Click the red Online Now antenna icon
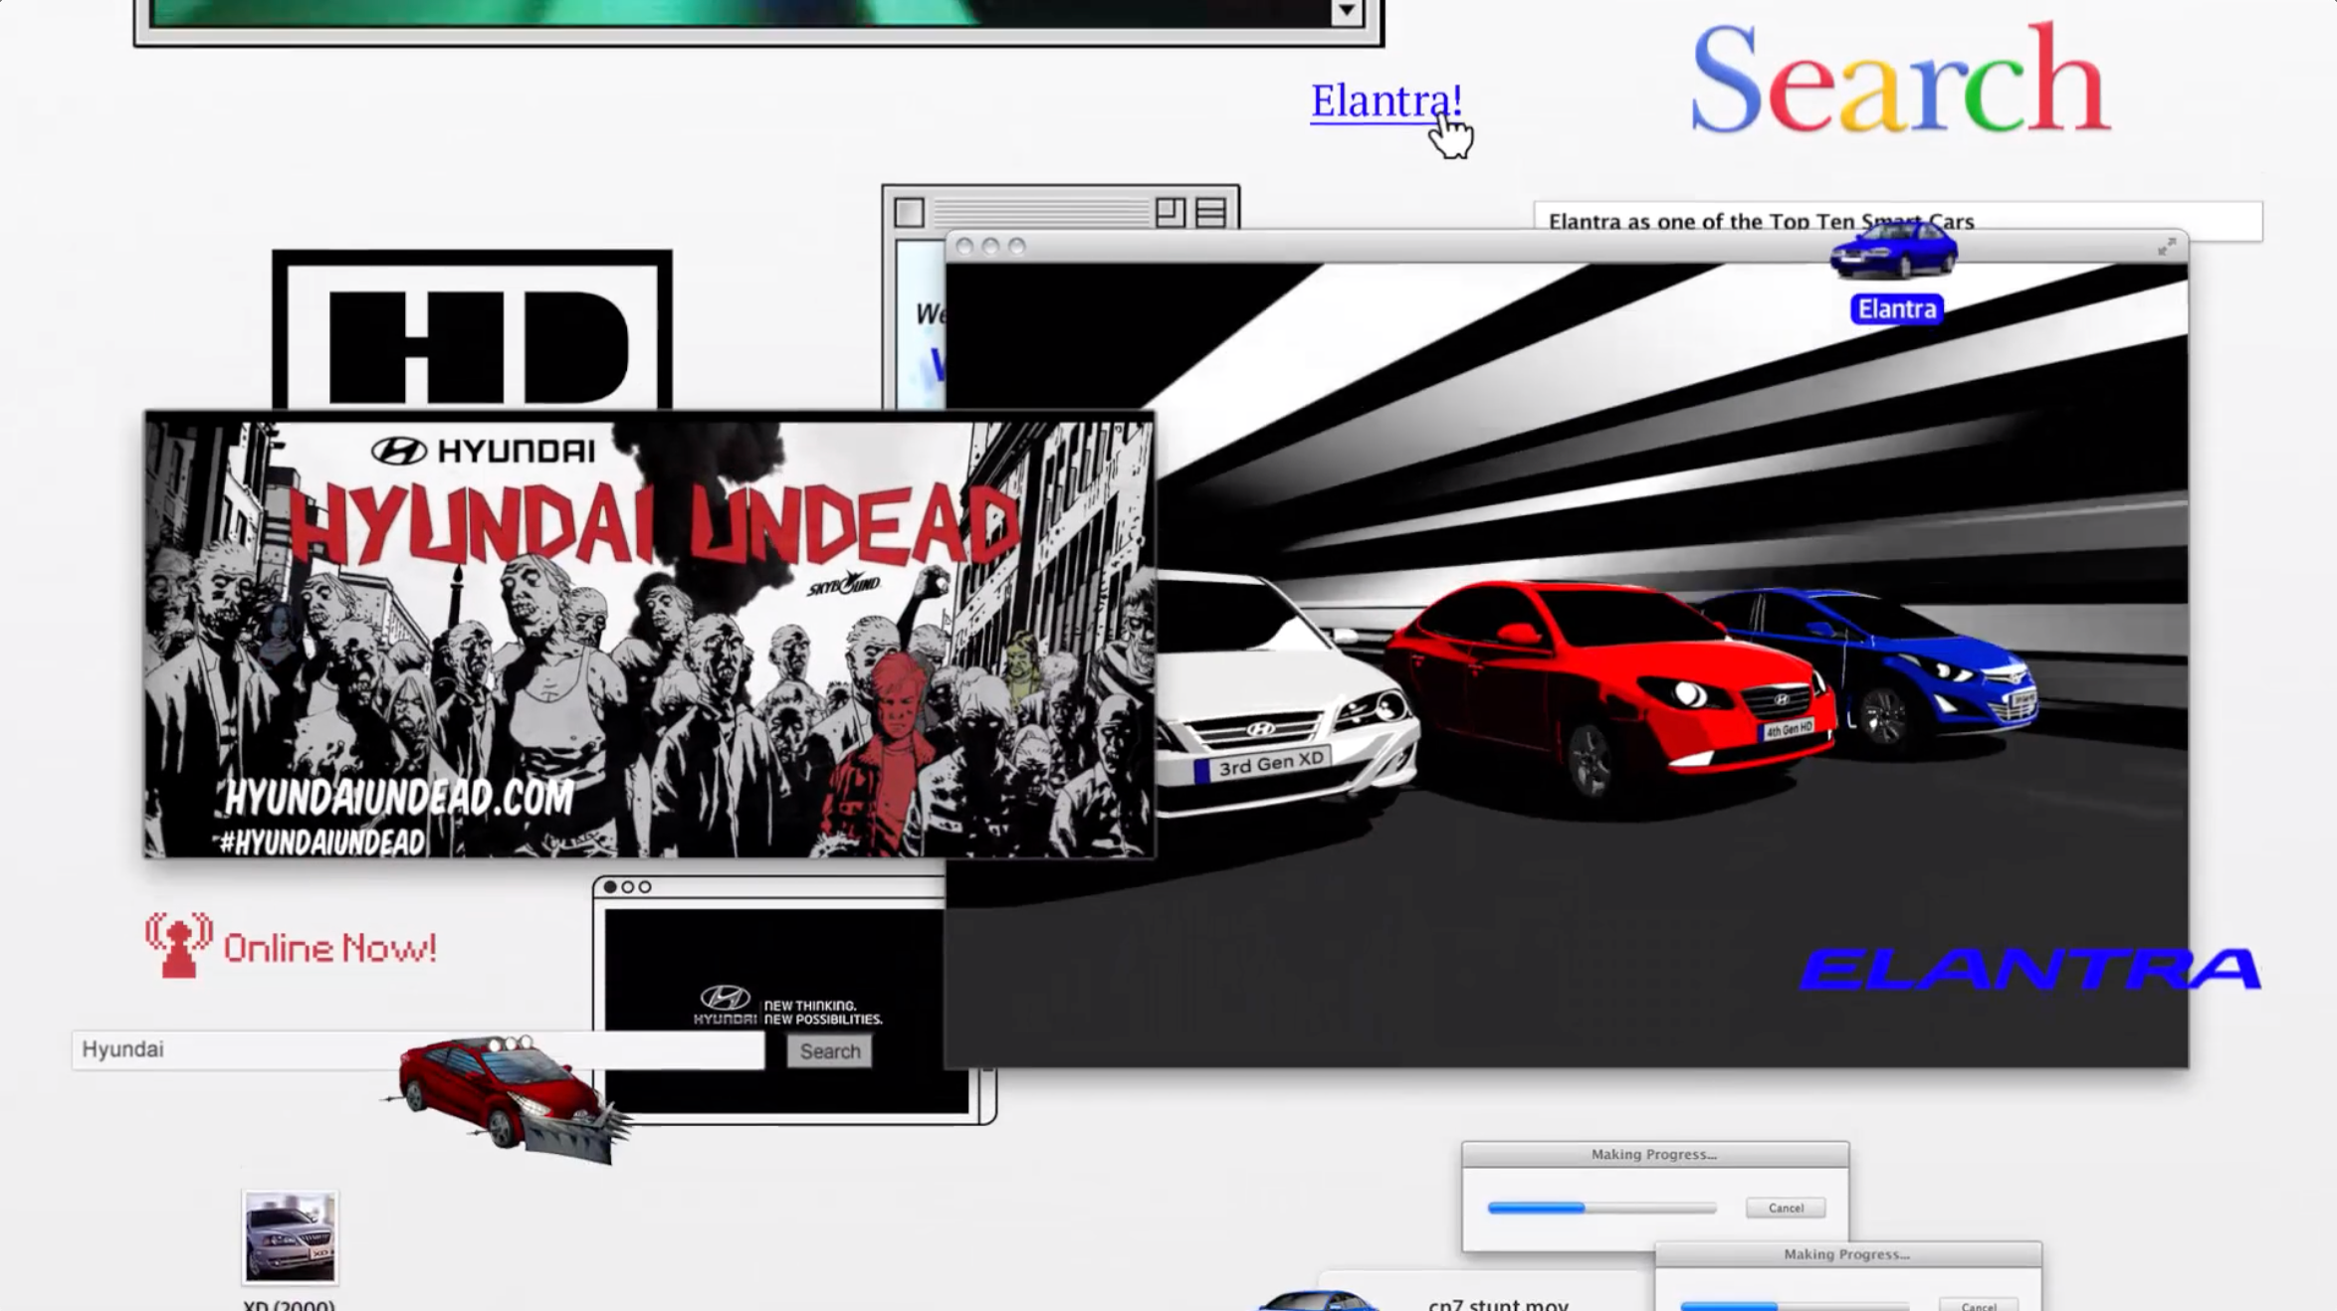 point(178,945)
